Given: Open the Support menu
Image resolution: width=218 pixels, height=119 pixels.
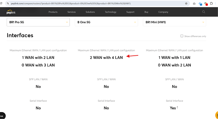Looking at the screenshot, I should pyautogui.click(x=130, y=12).
